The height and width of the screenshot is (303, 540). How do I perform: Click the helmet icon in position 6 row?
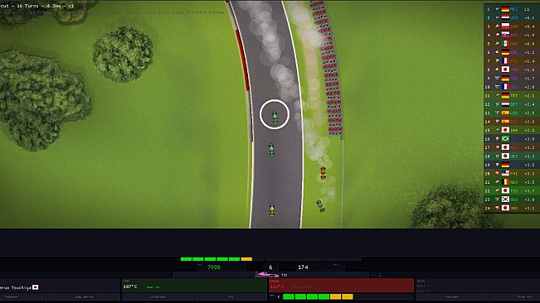point(497,52)
